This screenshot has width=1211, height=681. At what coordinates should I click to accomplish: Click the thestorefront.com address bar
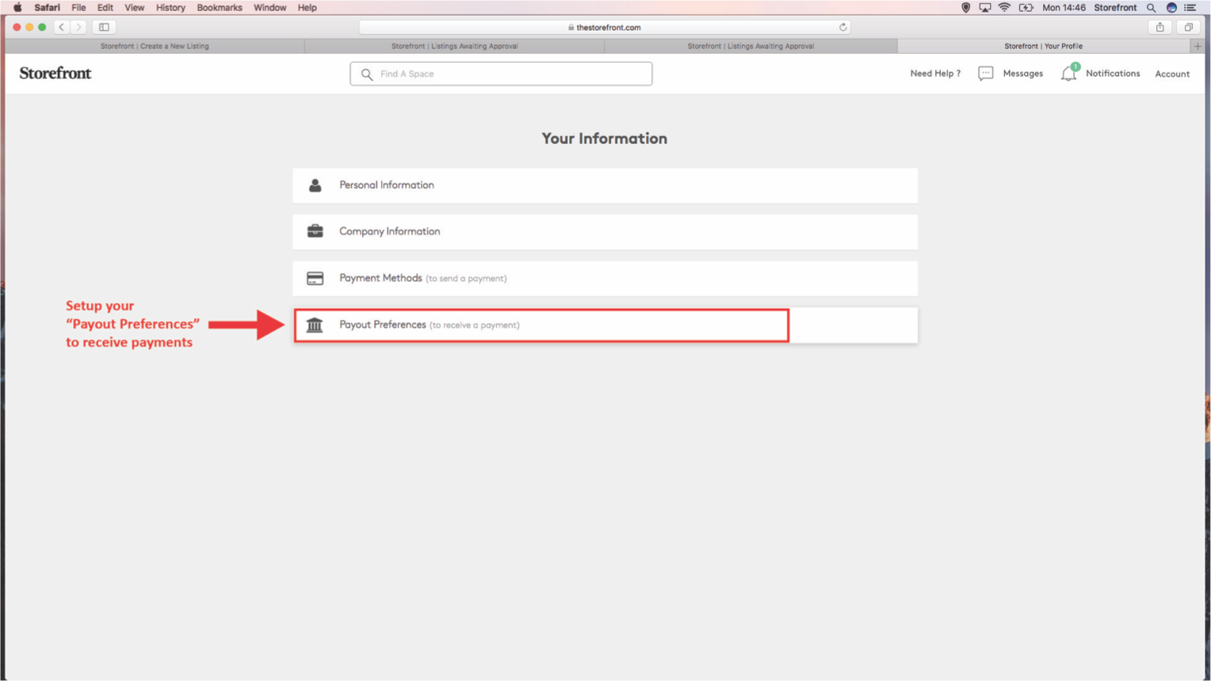604,27
